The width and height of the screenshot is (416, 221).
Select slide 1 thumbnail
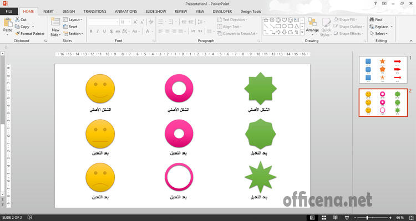click(x=383, y=70)
